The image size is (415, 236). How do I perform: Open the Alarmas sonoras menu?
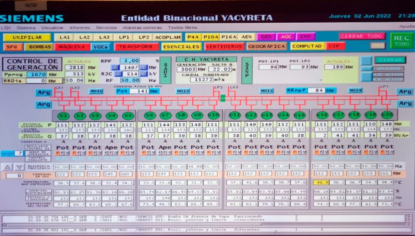(142, 28)
